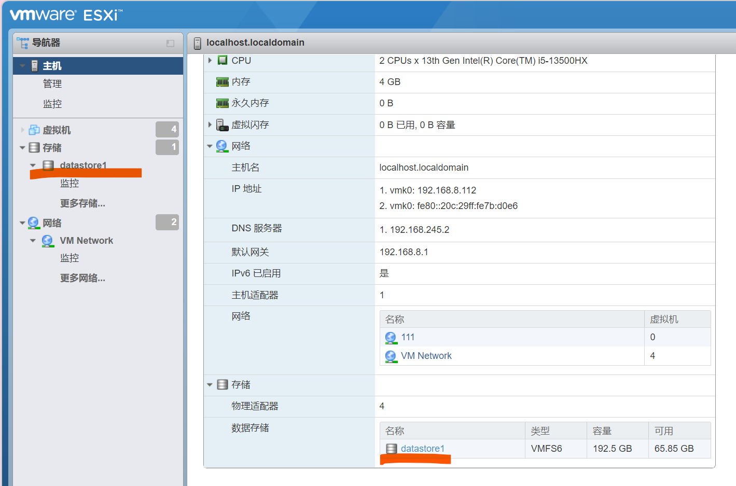The height and width of the screenshot is (486, 736).
Task: Click the network section globe icon
Action: (222, 146)
